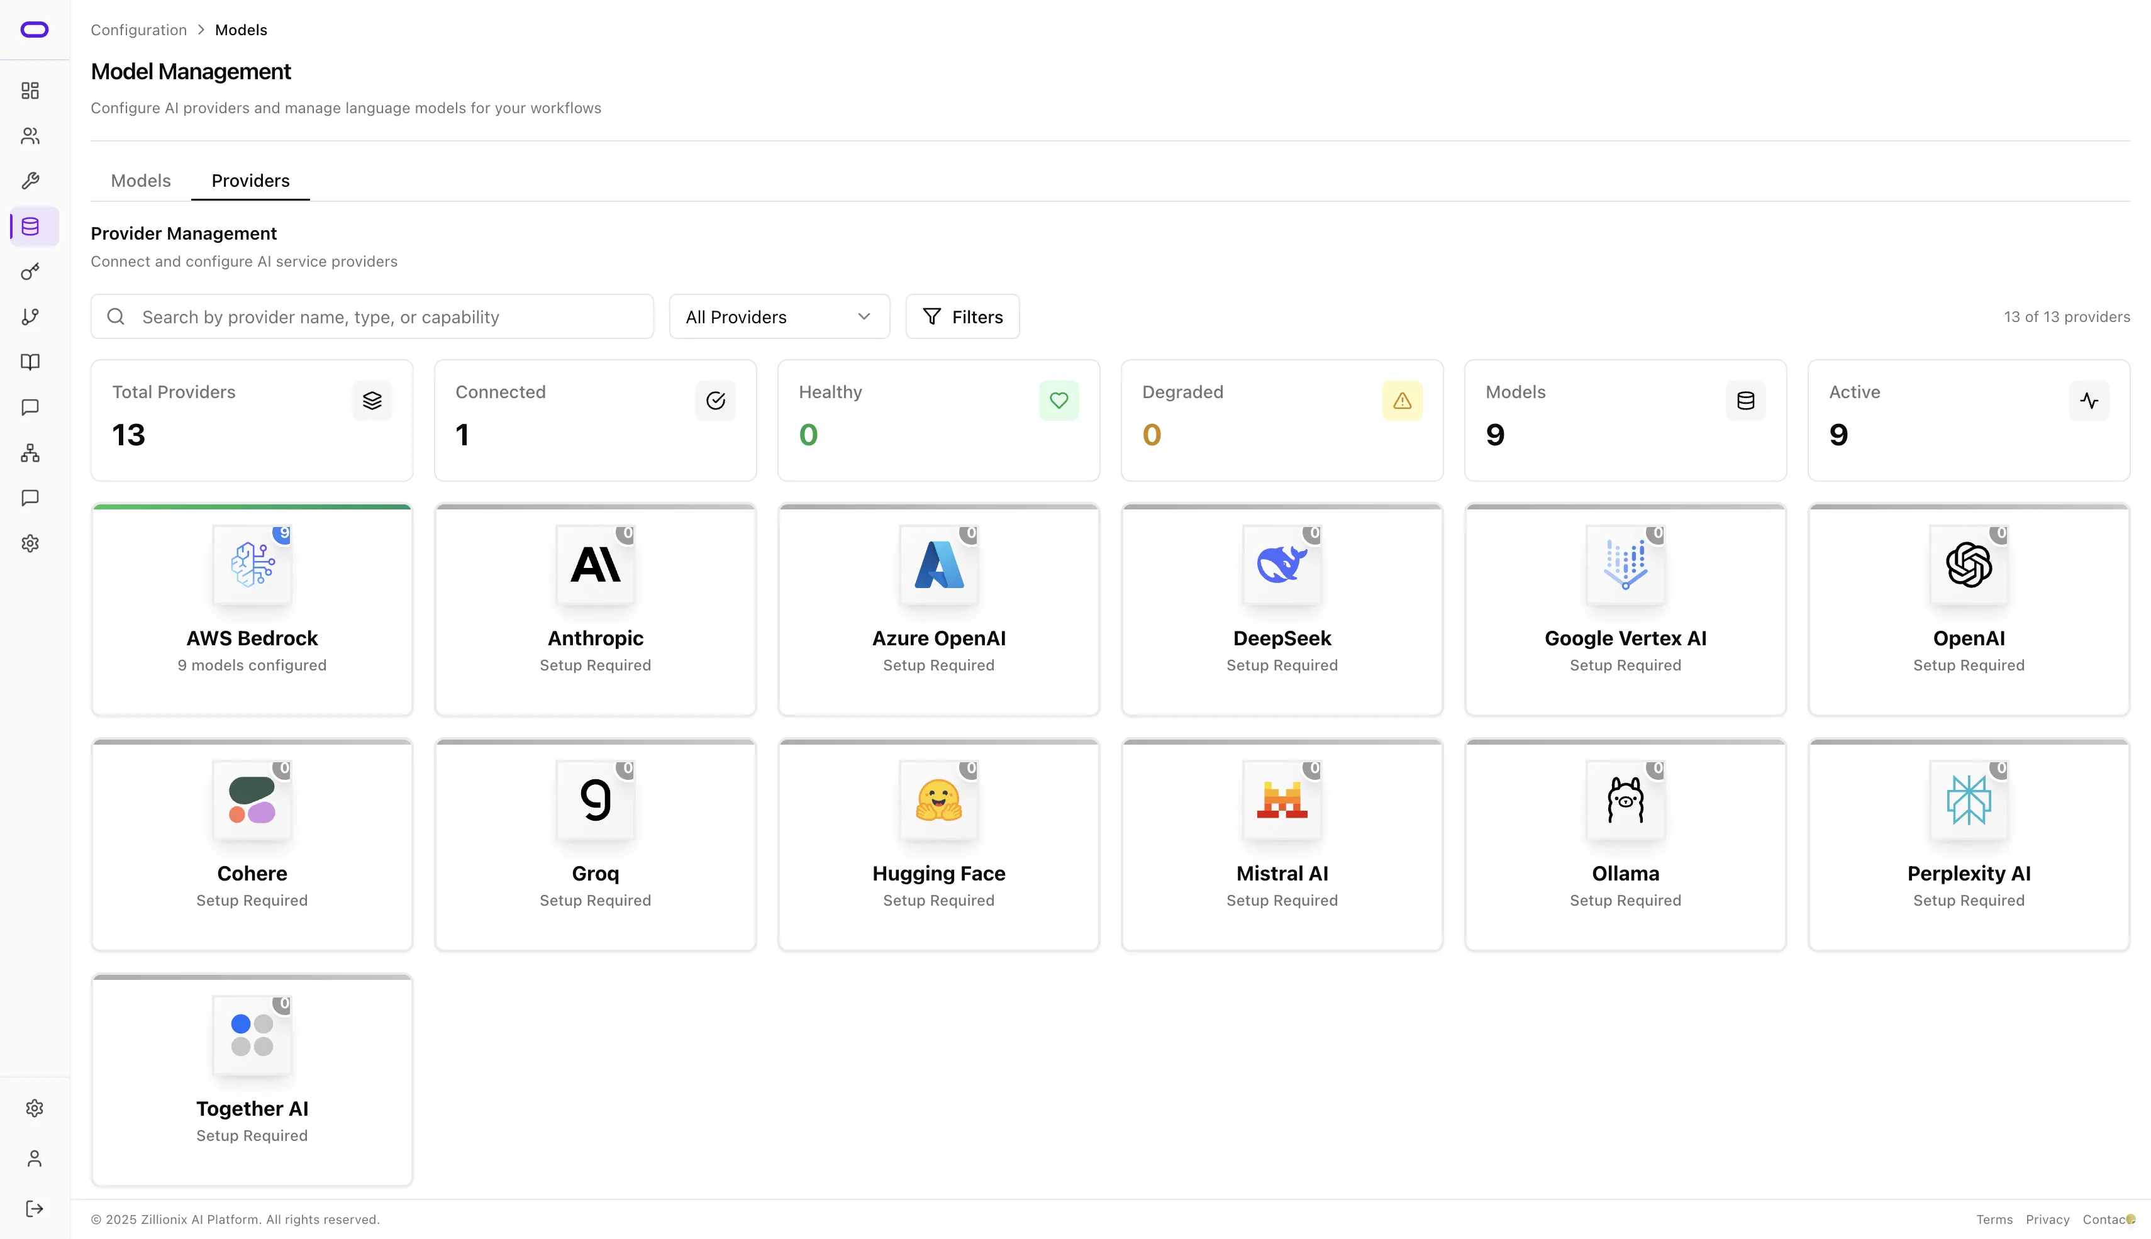This screenshot has width=2151, height=1239.
Task: Click the wrench tools sidebar icon
Action: click(31, 181)
